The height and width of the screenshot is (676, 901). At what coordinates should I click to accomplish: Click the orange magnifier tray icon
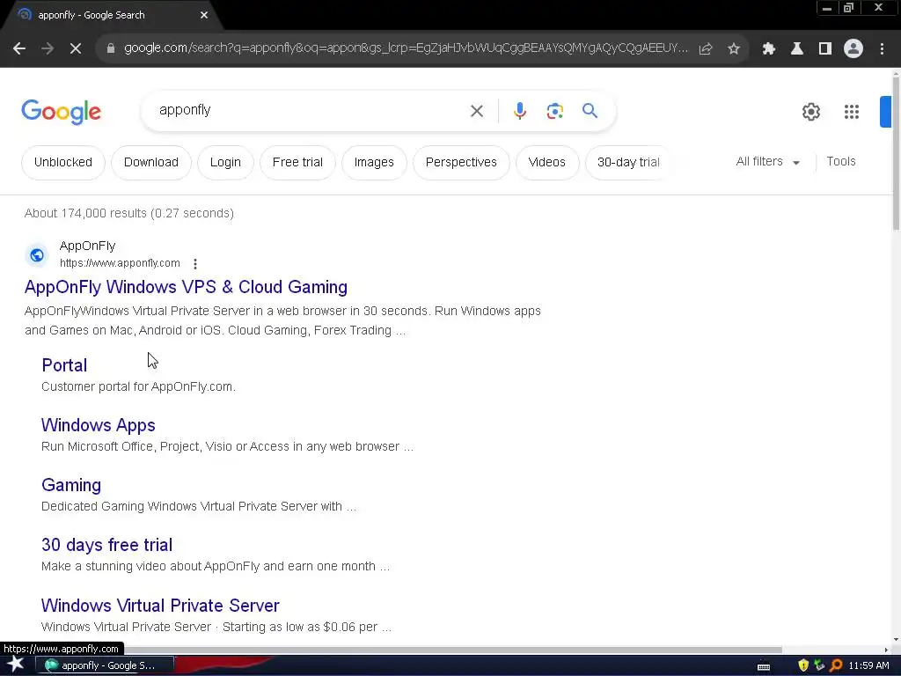point(836,665)
